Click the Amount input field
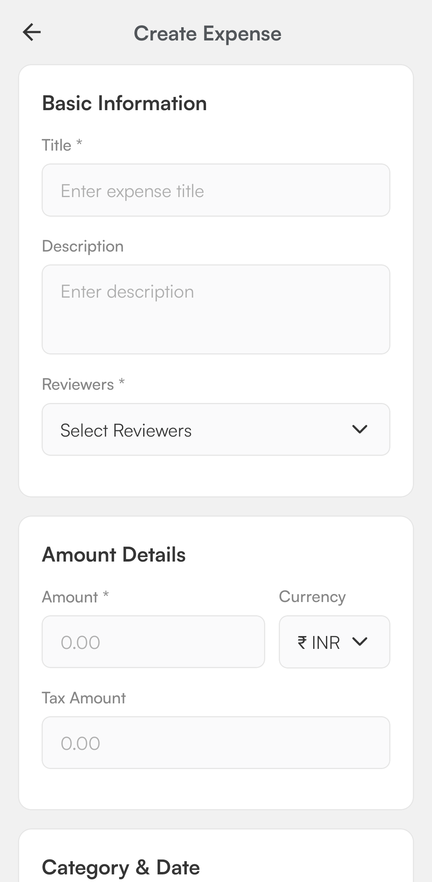Viewport: 432px width, 882px height. [x=153, y=642]
